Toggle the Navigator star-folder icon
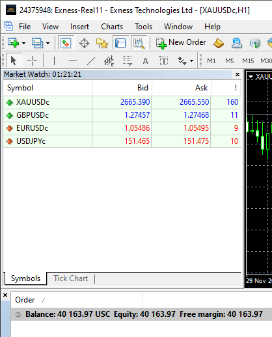Viewport: 272px width, 337px height. point(102,43)
